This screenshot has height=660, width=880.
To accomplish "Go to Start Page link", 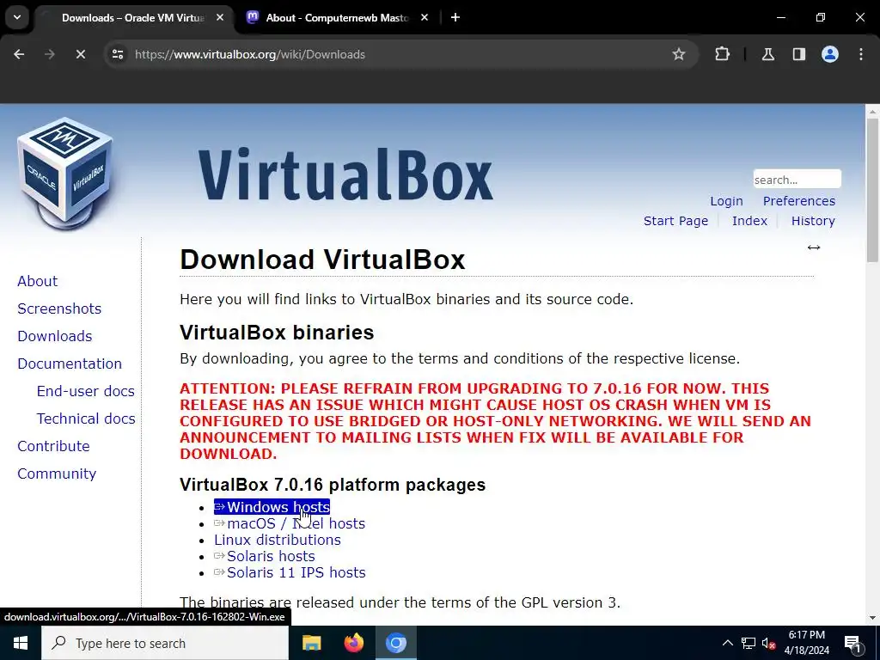I will pyautogui.click(x=675, y=221).
